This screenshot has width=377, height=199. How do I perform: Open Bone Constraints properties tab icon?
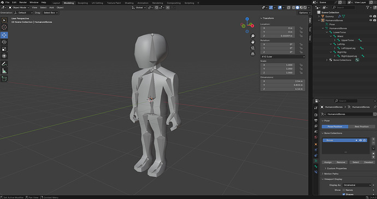pos(316,172)
